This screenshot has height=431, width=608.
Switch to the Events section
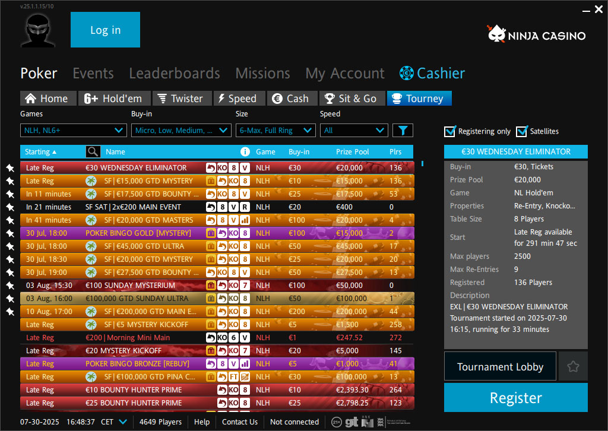point(93,73)
